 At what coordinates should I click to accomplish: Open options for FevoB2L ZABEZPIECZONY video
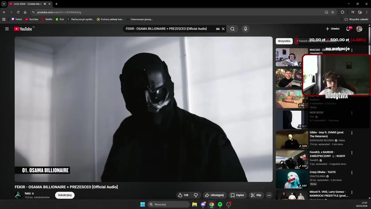352,153
